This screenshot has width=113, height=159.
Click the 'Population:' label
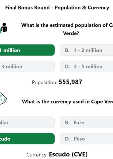pos(45,82)
